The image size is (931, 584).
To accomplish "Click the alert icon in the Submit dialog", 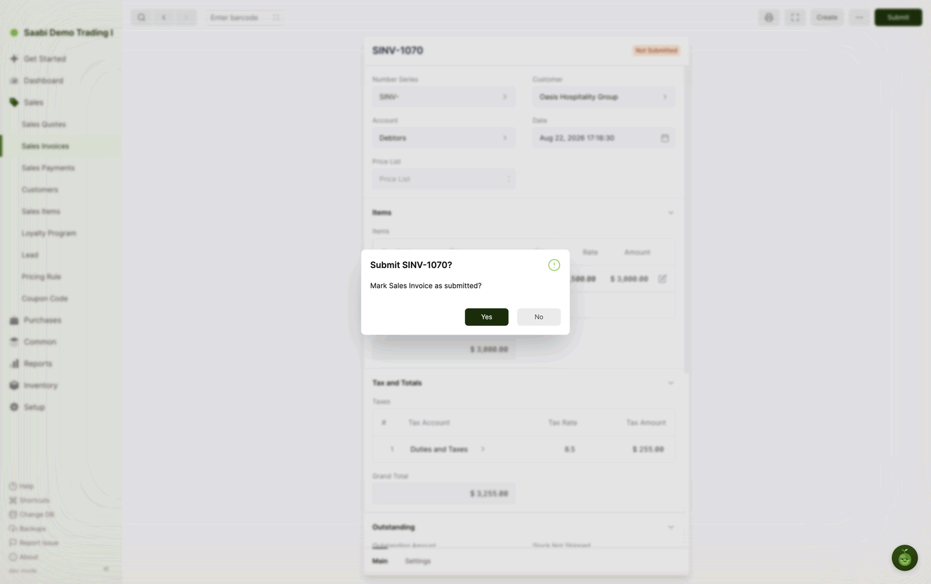I will coord(554,265).
